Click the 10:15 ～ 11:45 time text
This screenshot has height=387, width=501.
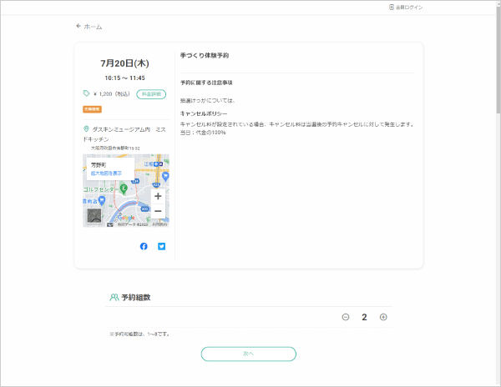pyautogui.click(x=125, y=78)
